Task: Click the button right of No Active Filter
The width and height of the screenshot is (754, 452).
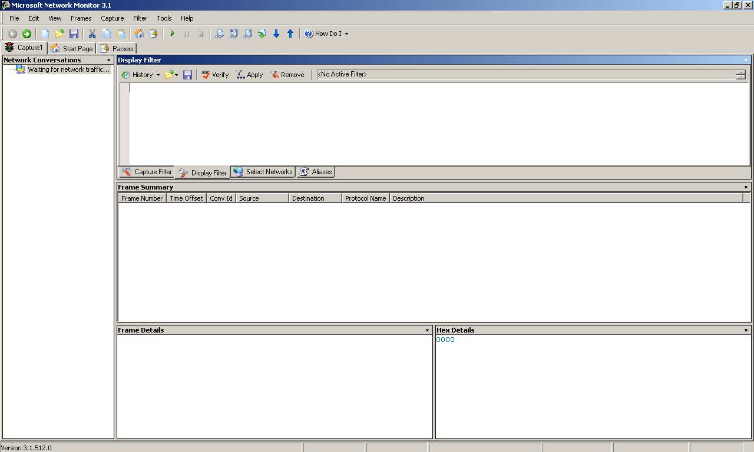Action: (x=740, y=75)
